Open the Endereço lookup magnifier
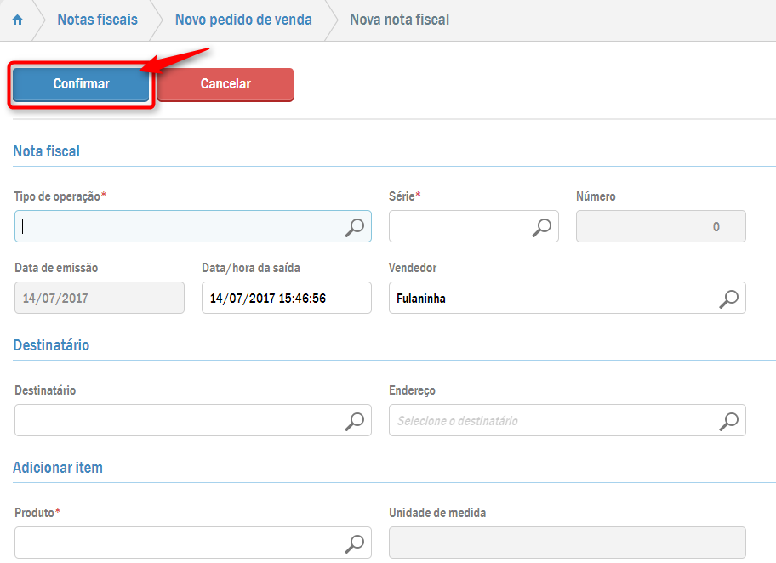This screenshot has width=776, height=563. coord(728,421)
